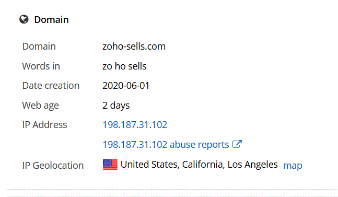Click the 'zo ho sells' words value

coord(124,66)
